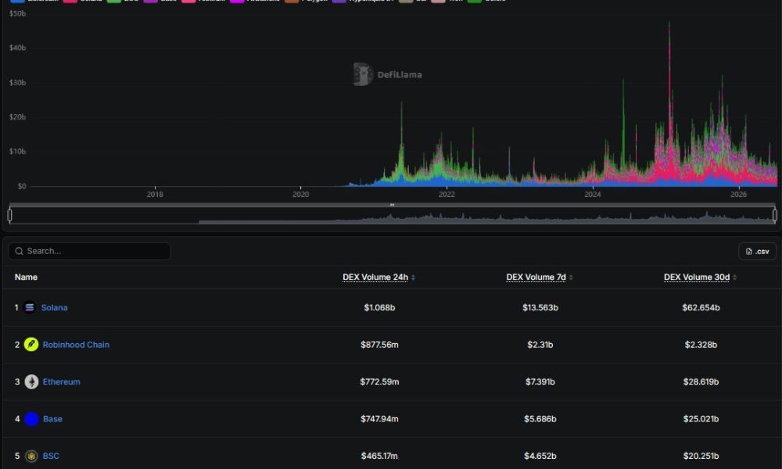Click the Robinhood Chain feather logo
This screenshot has height=469, width=782.
point(31,345)
